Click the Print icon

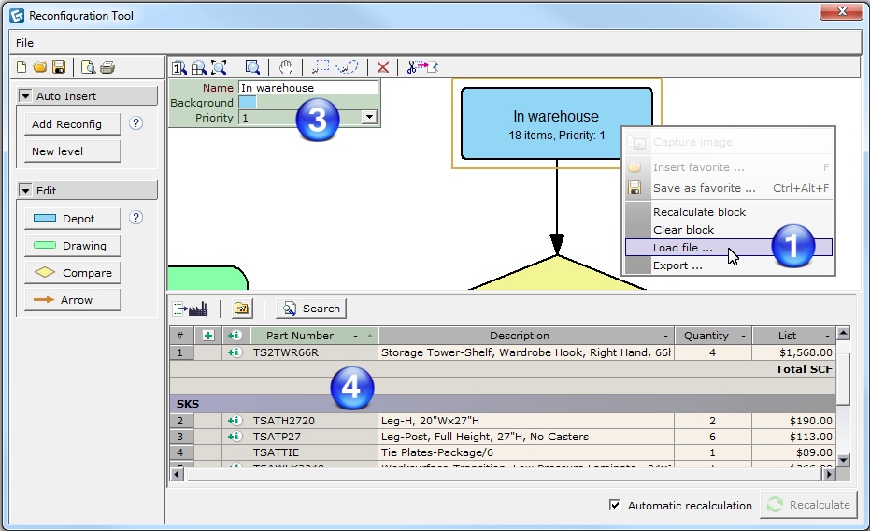click(107, 67)
